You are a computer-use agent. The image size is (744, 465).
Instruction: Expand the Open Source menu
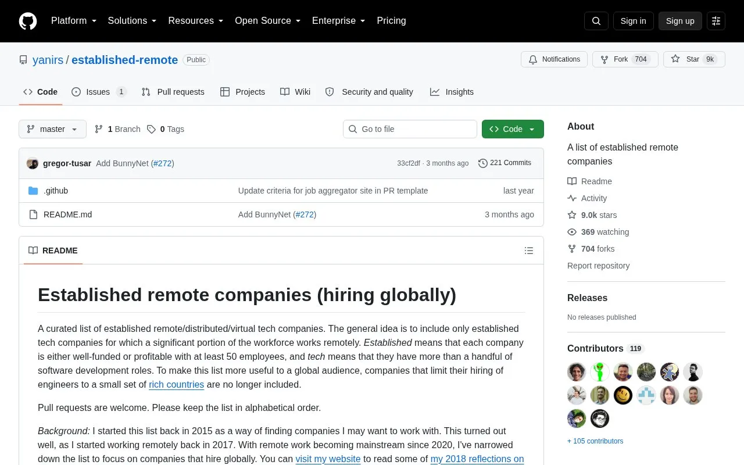[x=268, y=21]
